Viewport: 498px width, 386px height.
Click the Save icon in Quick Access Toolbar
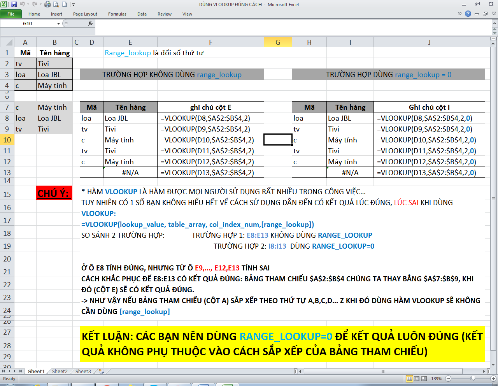[x=14, y=5]
